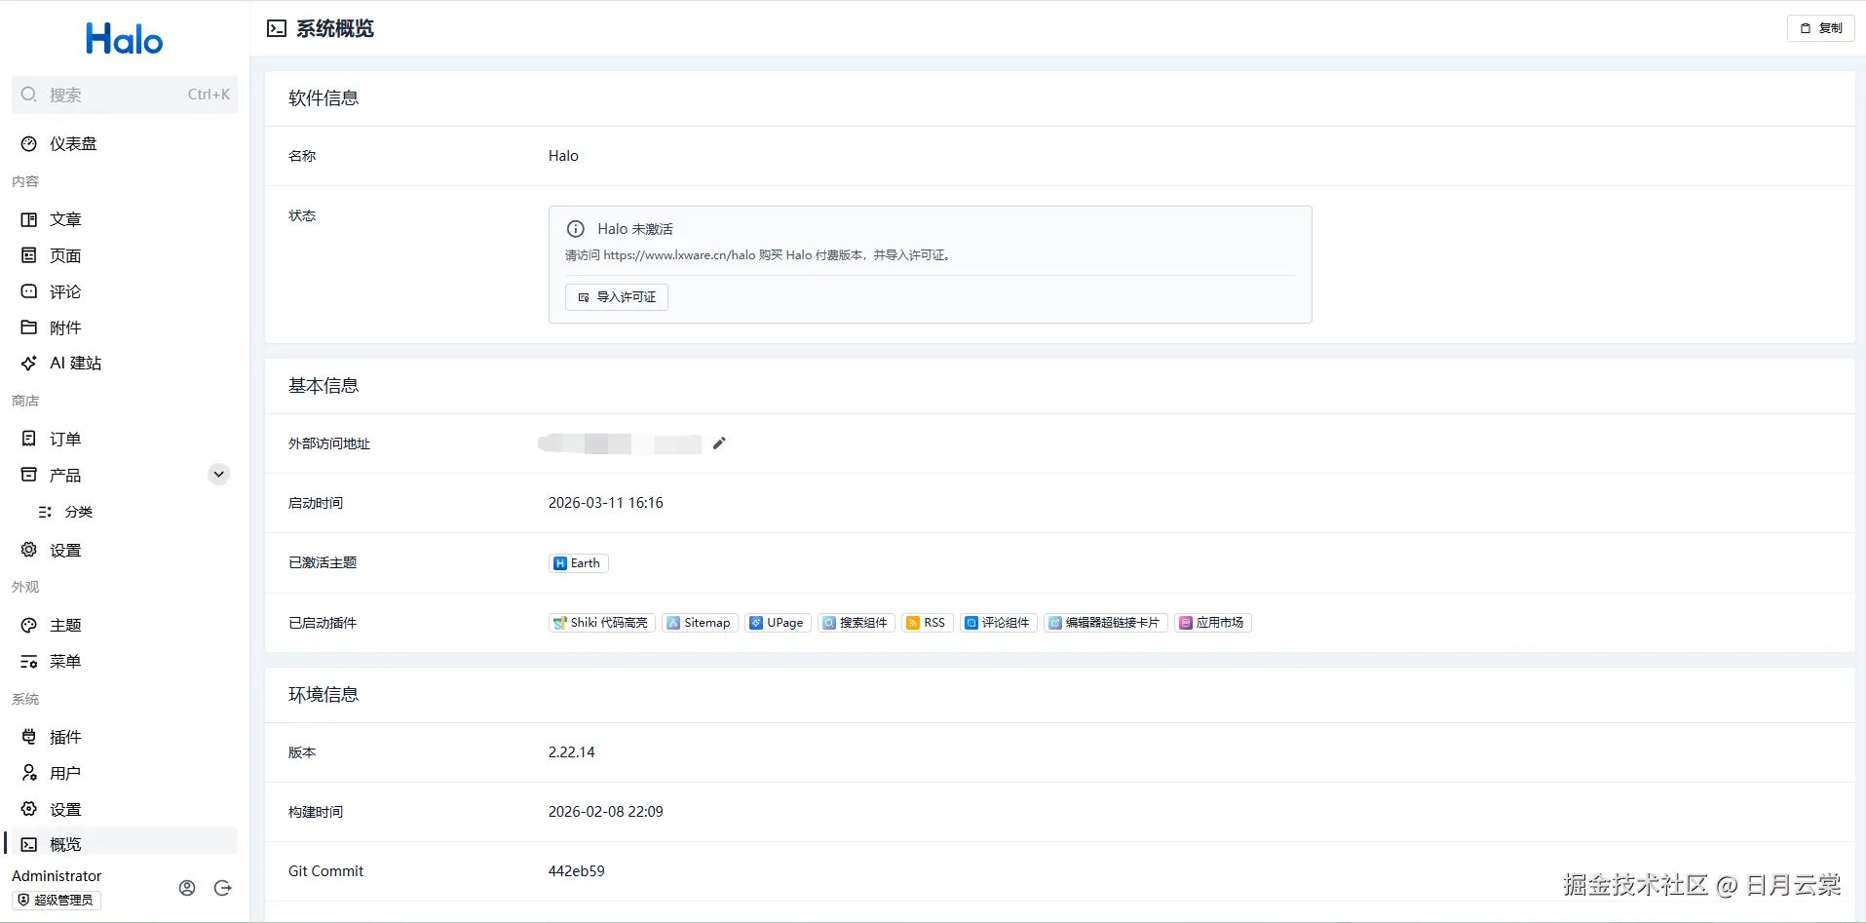Click the 导入许可证 button
Screen dimensions: 1866x923
coord(617,297)
